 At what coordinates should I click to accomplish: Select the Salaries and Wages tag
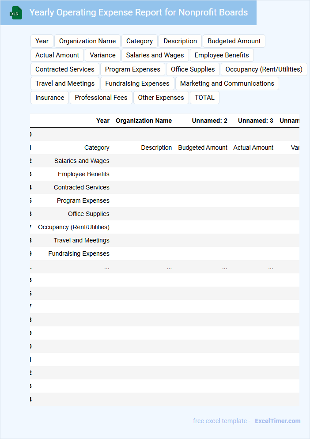tap(155, 55)
